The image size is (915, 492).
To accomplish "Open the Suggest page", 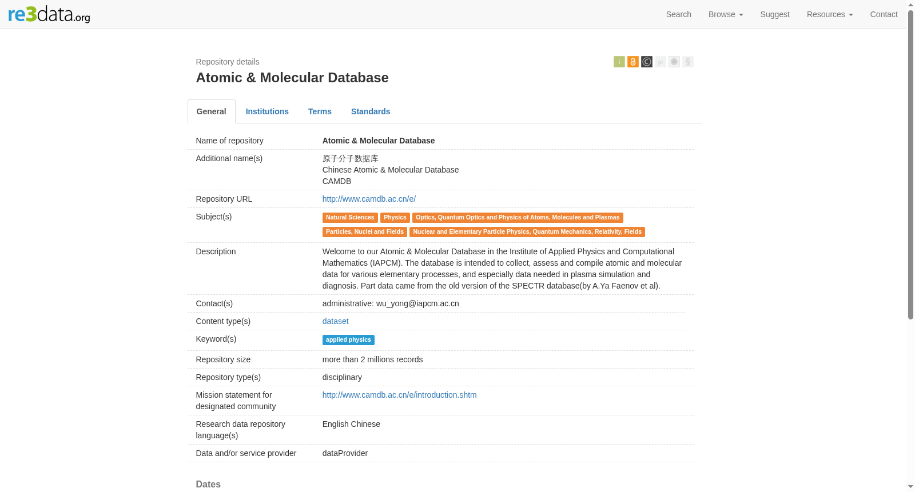I will point(775,14).
